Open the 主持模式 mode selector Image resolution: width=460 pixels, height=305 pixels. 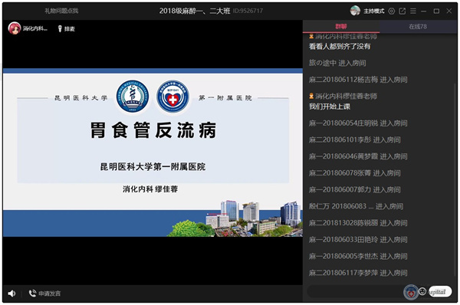(374, 11)
